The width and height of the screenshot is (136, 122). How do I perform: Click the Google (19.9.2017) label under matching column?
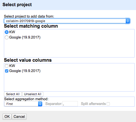point(25,37)
